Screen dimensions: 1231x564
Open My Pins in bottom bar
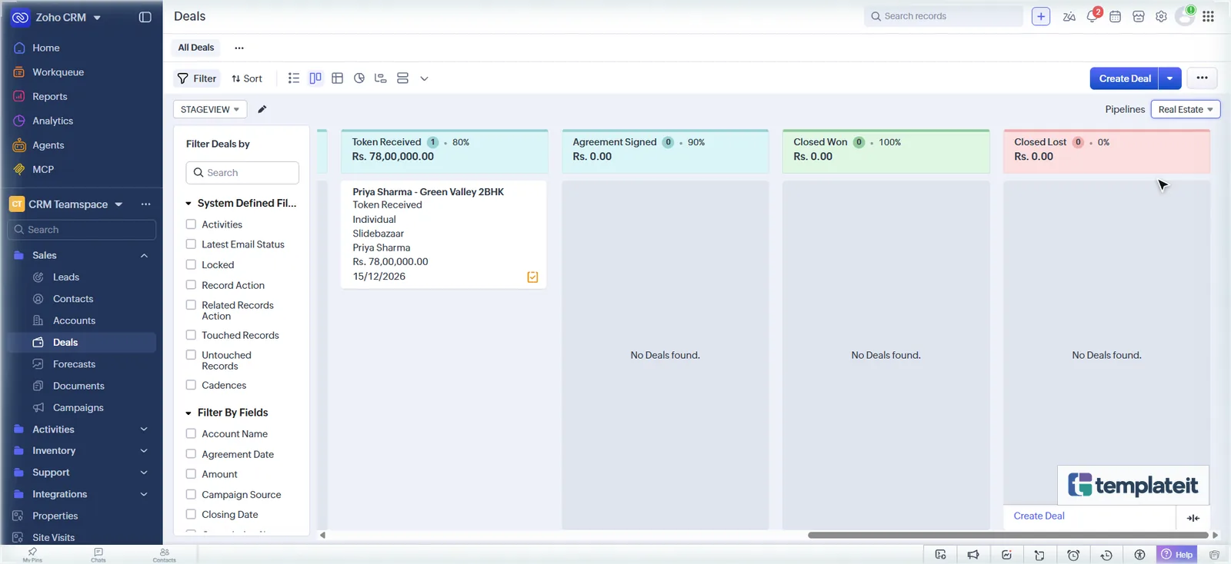pos(32,554)
